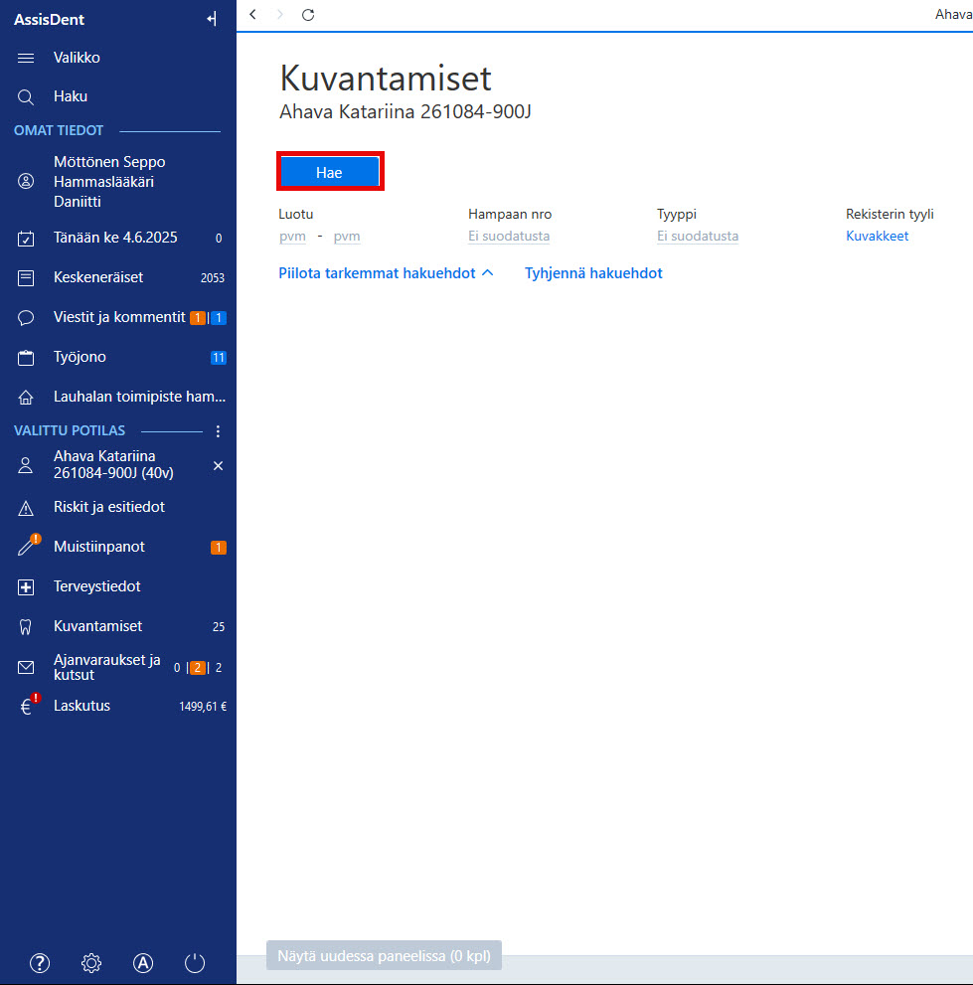Viewport: 973px width, 985px height.
Task: Click the orange 1 badge on Muistiinpanot
Action: coord(218,548)
